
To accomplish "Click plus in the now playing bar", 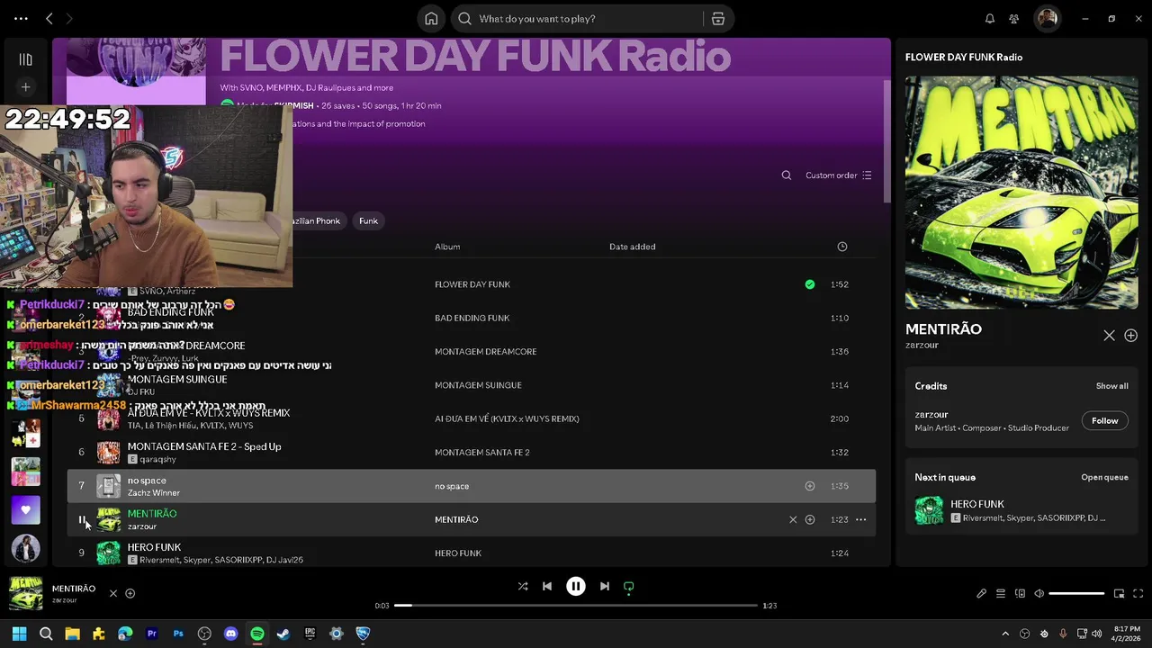I will click(130, 593).
